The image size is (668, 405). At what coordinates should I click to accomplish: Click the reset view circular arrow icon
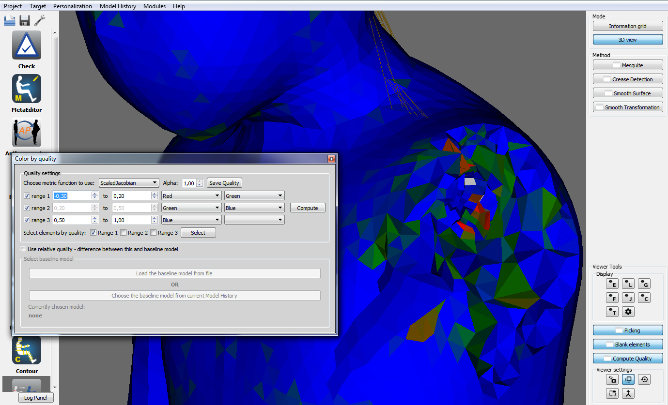click(x=644, y=380)
